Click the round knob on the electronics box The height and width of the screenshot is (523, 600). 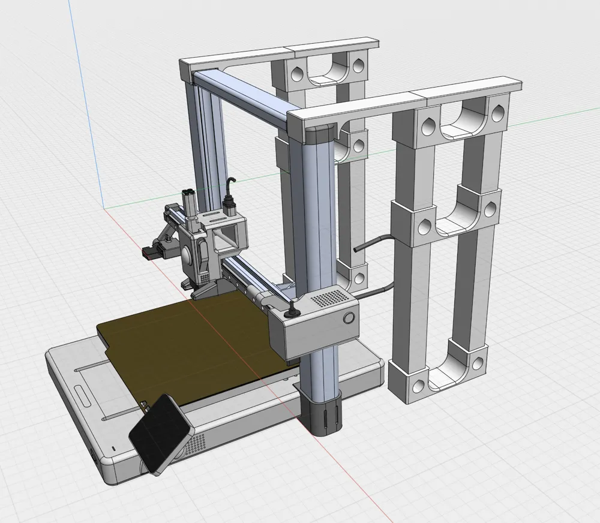349,318
